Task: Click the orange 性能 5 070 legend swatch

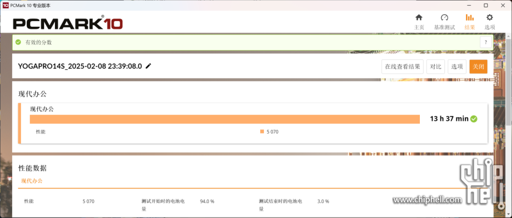Action: pyautogui.click(x=262, y=132)
